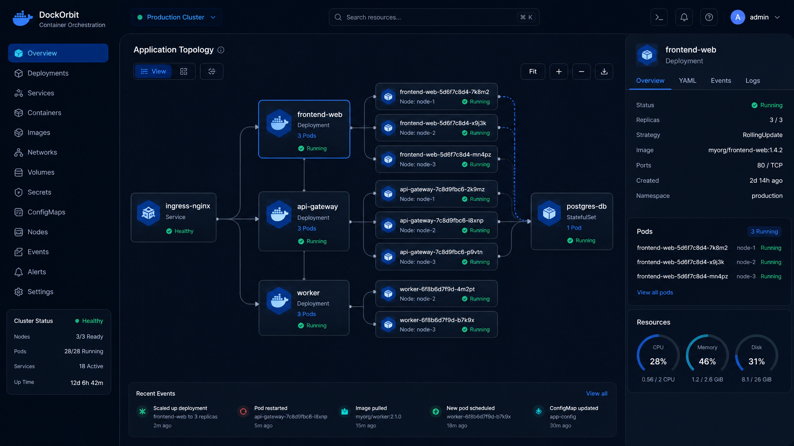794x446 pixels.
Task: Click the Fit button
Action: 533,72
